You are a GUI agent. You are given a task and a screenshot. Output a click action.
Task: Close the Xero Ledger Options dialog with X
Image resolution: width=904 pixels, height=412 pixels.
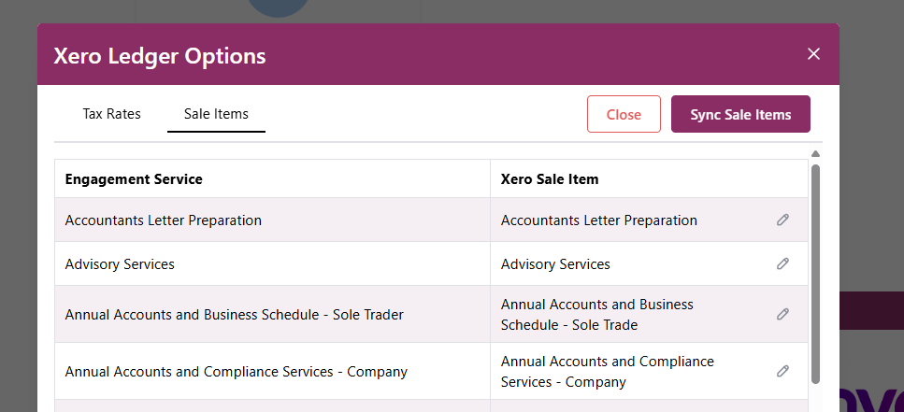coord(813,54)
